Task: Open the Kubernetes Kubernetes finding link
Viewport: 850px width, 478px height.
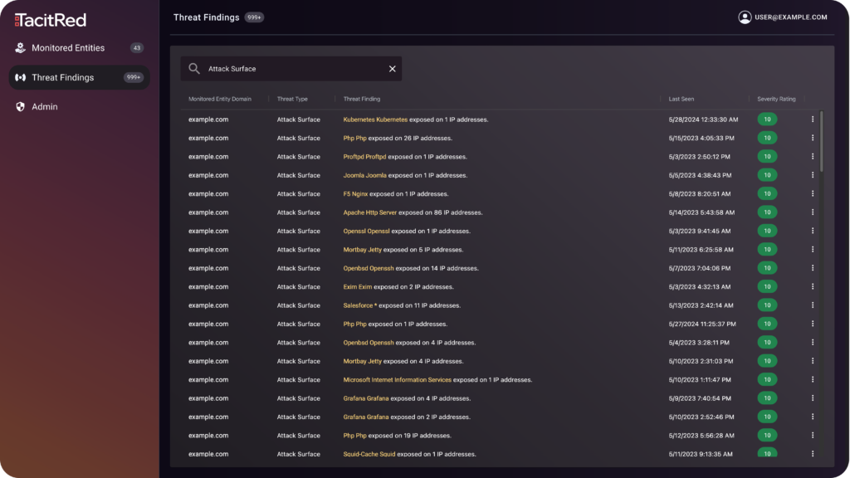Action: pyautogui.click(x=375, y=119)
